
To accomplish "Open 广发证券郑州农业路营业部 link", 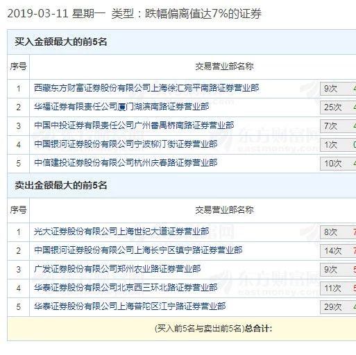I will click(x=117, y=269).
